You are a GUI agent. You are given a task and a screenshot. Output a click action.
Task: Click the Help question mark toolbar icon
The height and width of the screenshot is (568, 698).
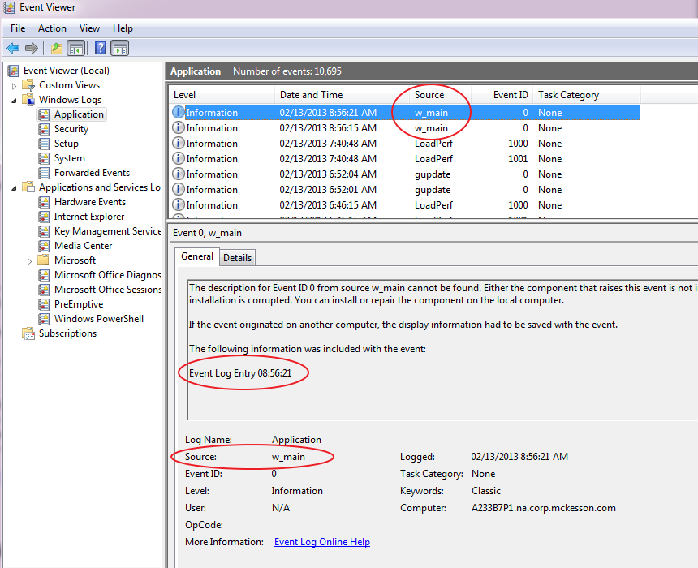coord(101,48)
